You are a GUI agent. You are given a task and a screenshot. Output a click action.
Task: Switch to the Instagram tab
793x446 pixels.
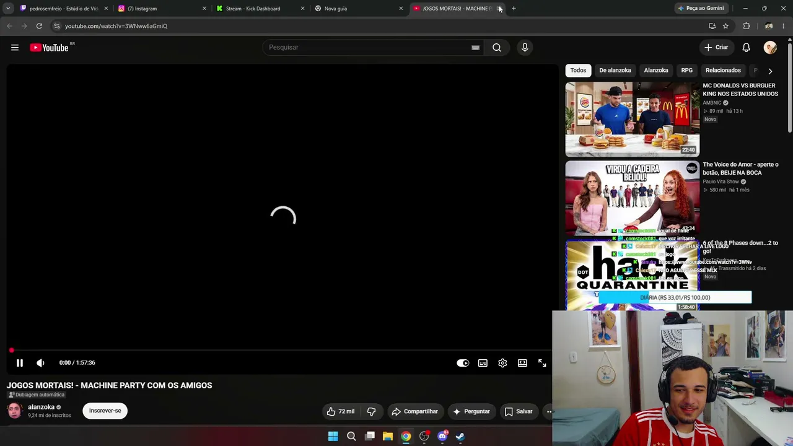(162, 9)
